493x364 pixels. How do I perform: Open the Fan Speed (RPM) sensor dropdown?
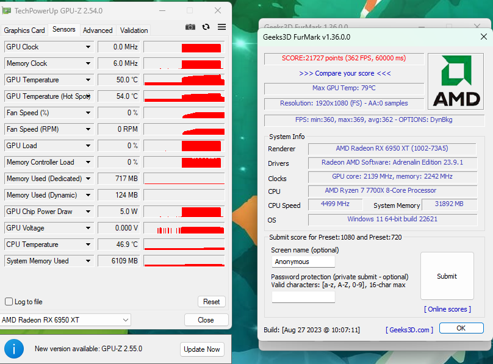pos(88,129)
